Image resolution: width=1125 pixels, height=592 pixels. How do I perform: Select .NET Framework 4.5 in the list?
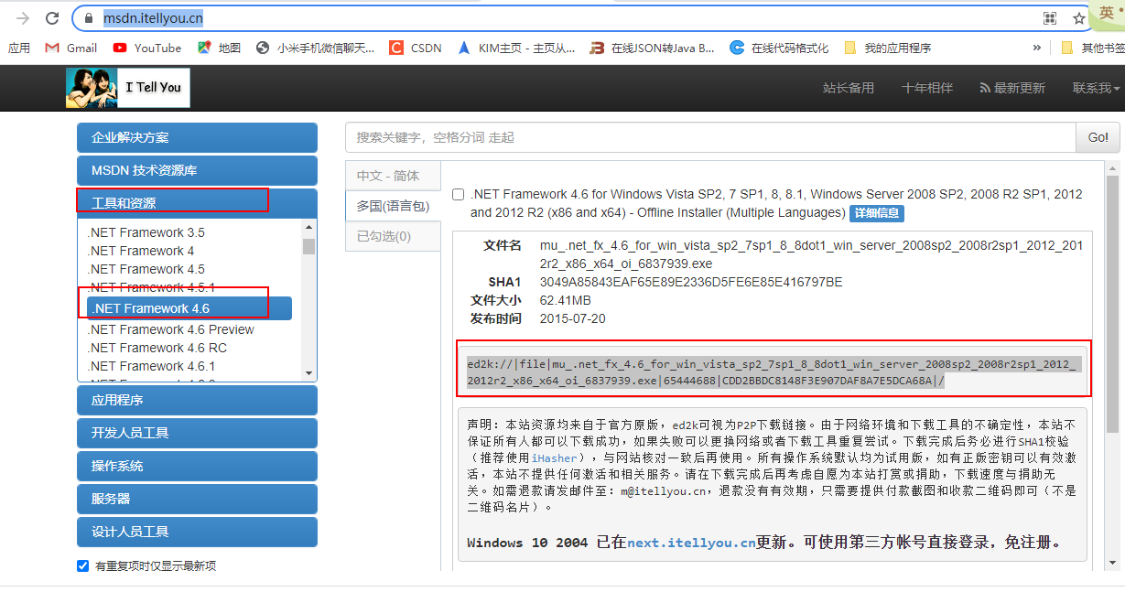coord(146,269)
